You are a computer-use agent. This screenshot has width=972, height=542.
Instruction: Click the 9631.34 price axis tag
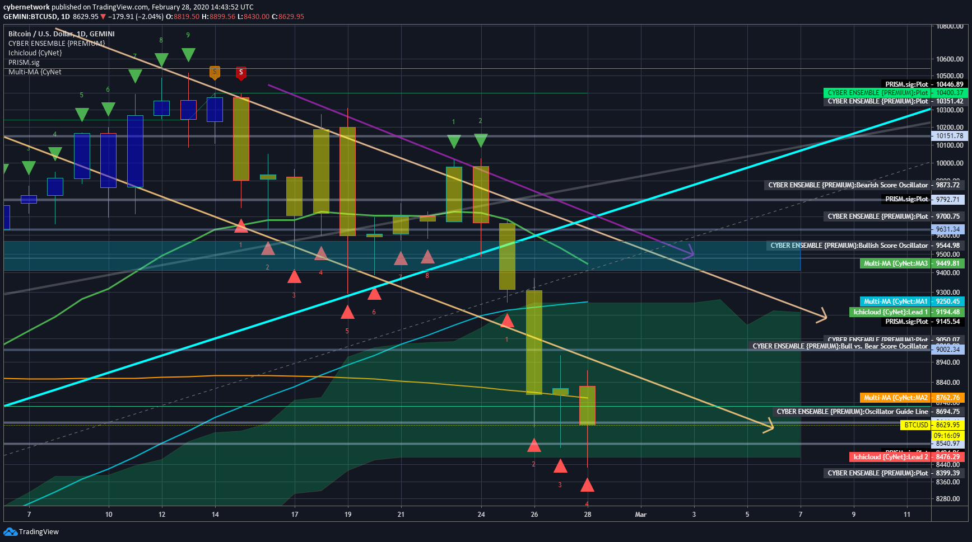948,229
